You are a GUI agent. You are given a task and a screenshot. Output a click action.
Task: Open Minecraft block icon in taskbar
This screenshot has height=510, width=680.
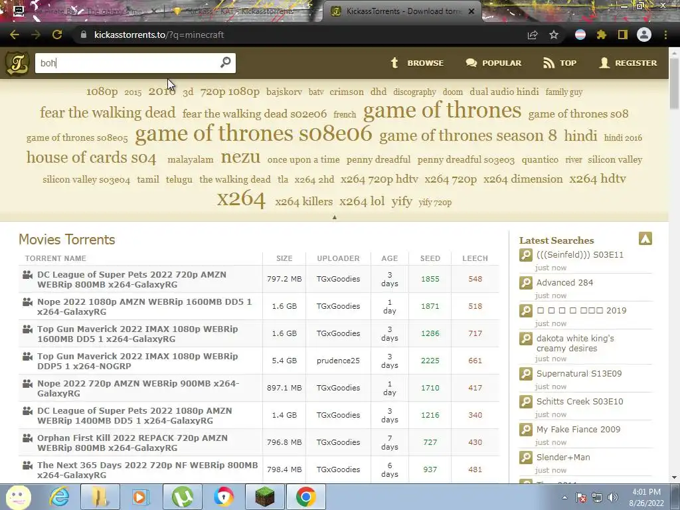click(264, 497)
